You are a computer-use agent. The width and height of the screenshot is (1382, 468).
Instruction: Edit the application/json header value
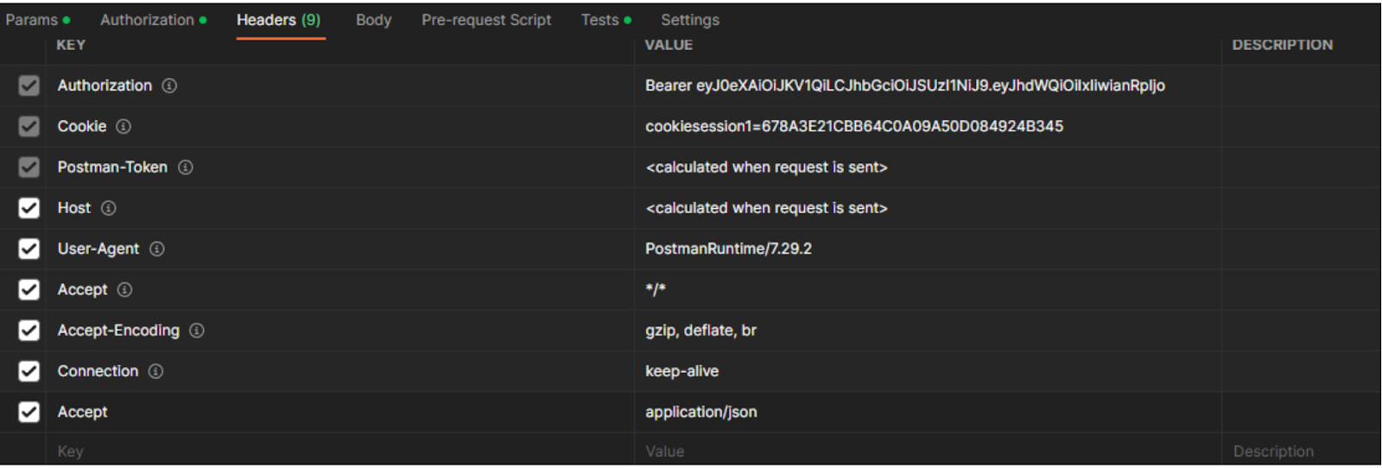pyautogui.click(x=701, y=412)
